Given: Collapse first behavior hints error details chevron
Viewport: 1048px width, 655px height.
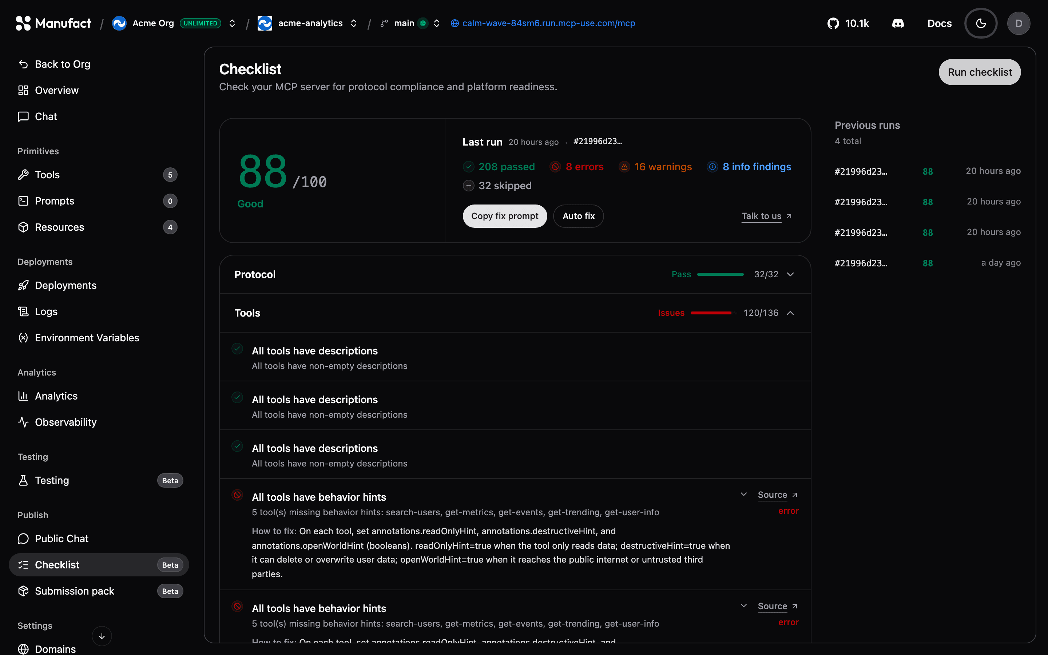Looking at the screenshot, I should point(743,494).
